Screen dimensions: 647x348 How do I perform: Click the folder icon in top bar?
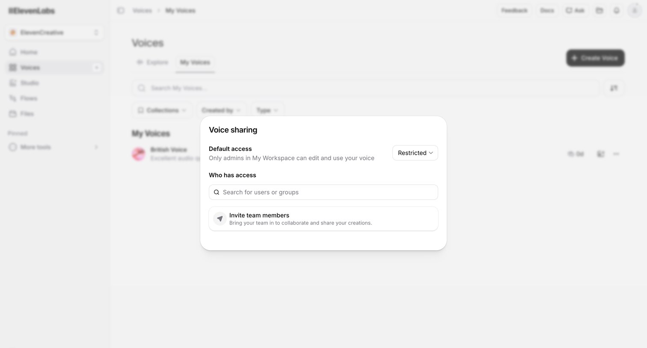[600, 10]
